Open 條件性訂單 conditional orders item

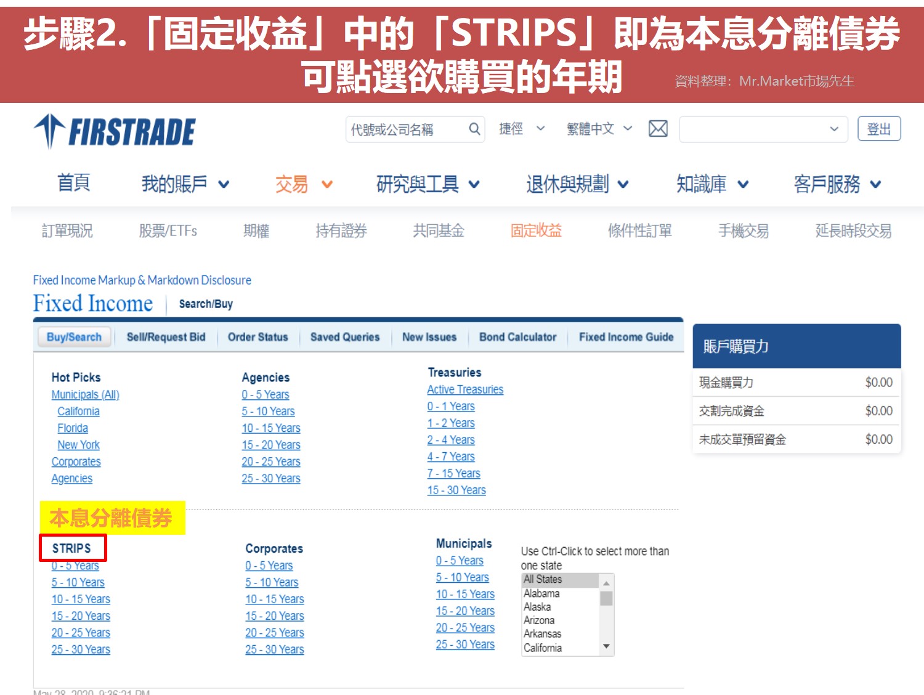pos(640,231)
